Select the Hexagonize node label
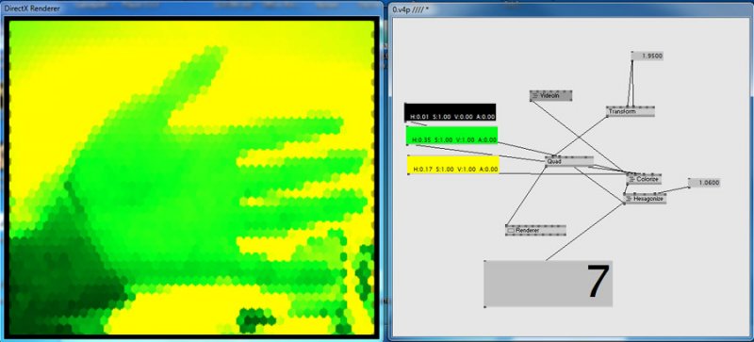The height and width of the screenshot is (342, 754). (648, 199)
